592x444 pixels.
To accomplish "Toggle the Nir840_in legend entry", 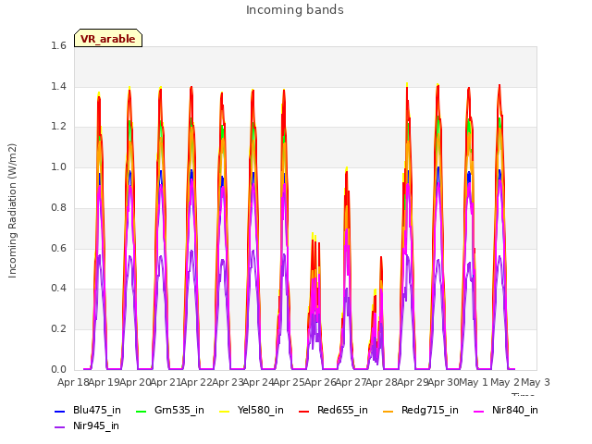I will [x=506, y=411].
